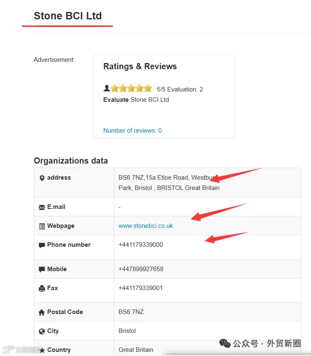Select the Country value Great Britain
This screenshot has height=356, width=311.
pyautogui.click(x=136, y=350)
